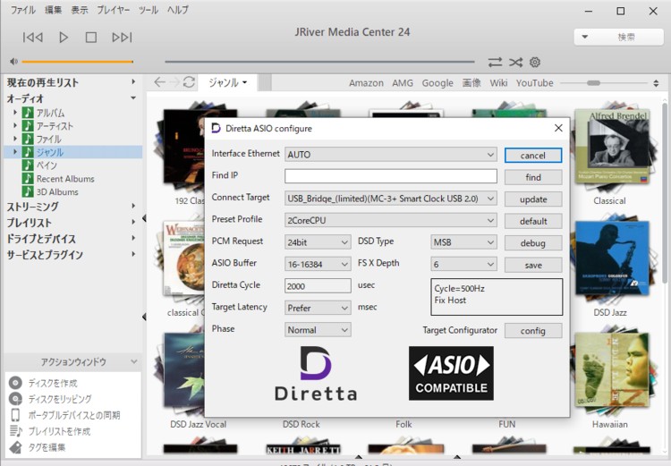Mute audio with the speaker icon
This screenshot has height=466, width=671.
13,62
